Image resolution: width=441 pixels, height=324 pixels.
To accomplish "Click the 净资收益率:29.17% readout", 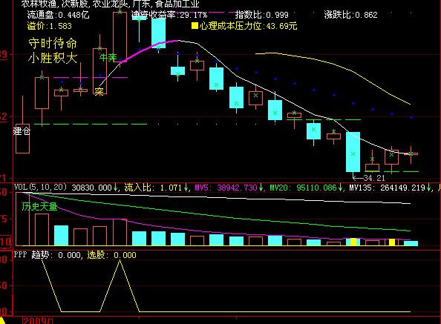I will (169, 15).
